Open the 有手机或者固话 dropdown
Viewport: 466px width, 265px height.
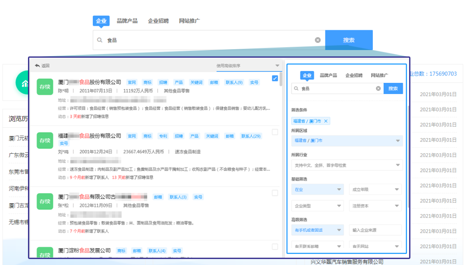[x=318, y=230]
